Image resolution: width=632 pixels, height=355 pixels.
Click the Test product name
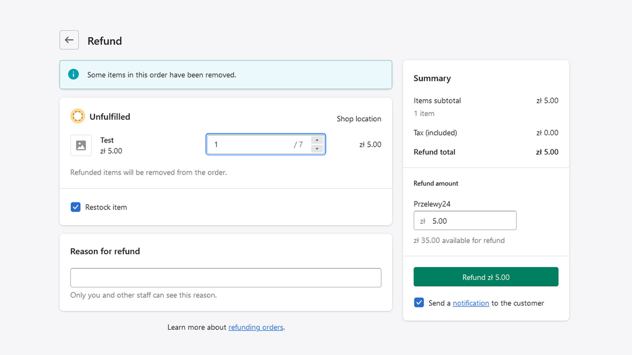(107, 140)
